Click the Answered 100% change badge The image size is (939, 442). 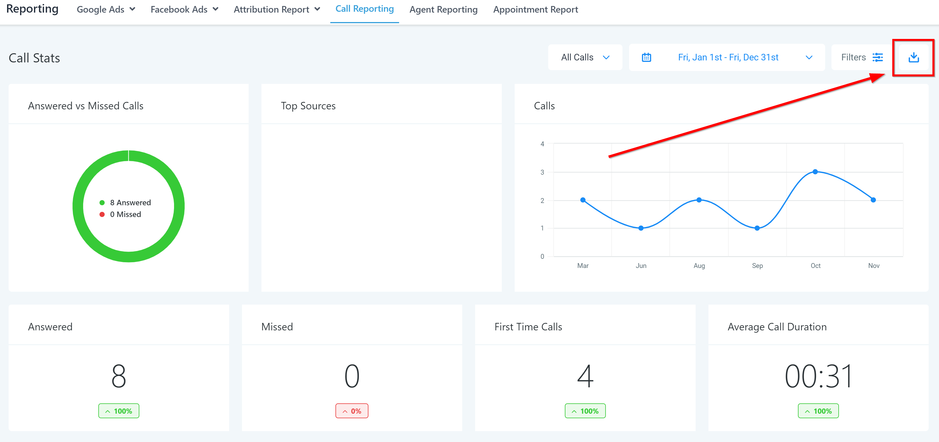(118, 411)
